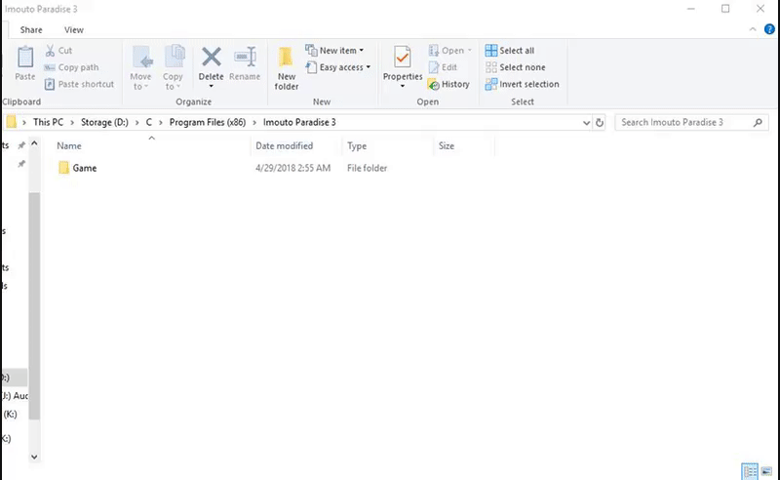
Task: Go to Program Files (x86) in breadcrumb
Action: (208, 122)
